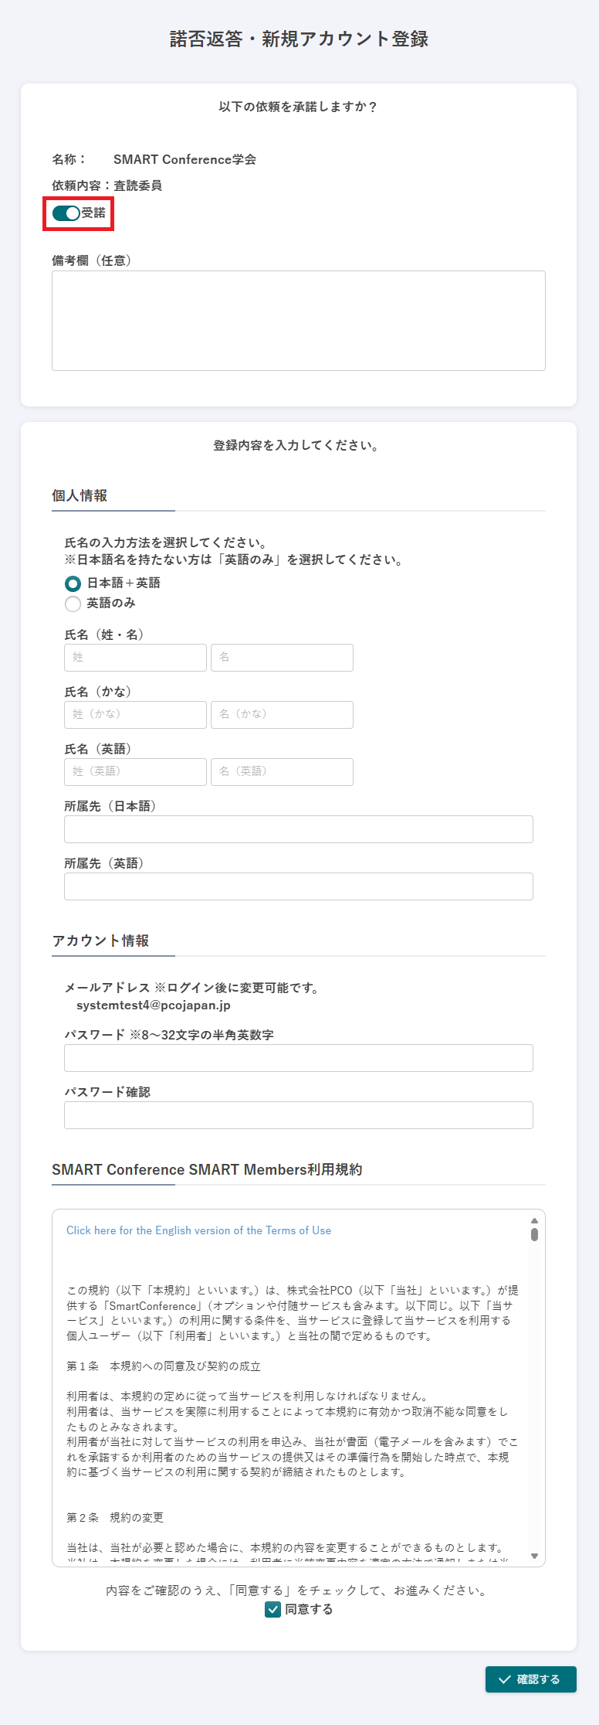Click the 名 given name field
This screenshot has height=1725, width=599.
(282, 658)
